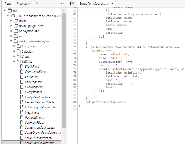Open MeshFile.ts file
Viewport: 185px width, 144px height.
click(32, 112)
